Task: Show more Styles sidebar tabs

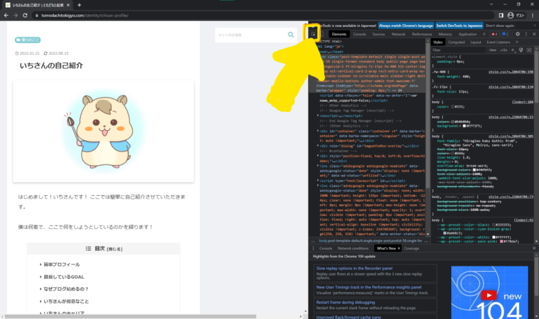Action: [517, 42]
